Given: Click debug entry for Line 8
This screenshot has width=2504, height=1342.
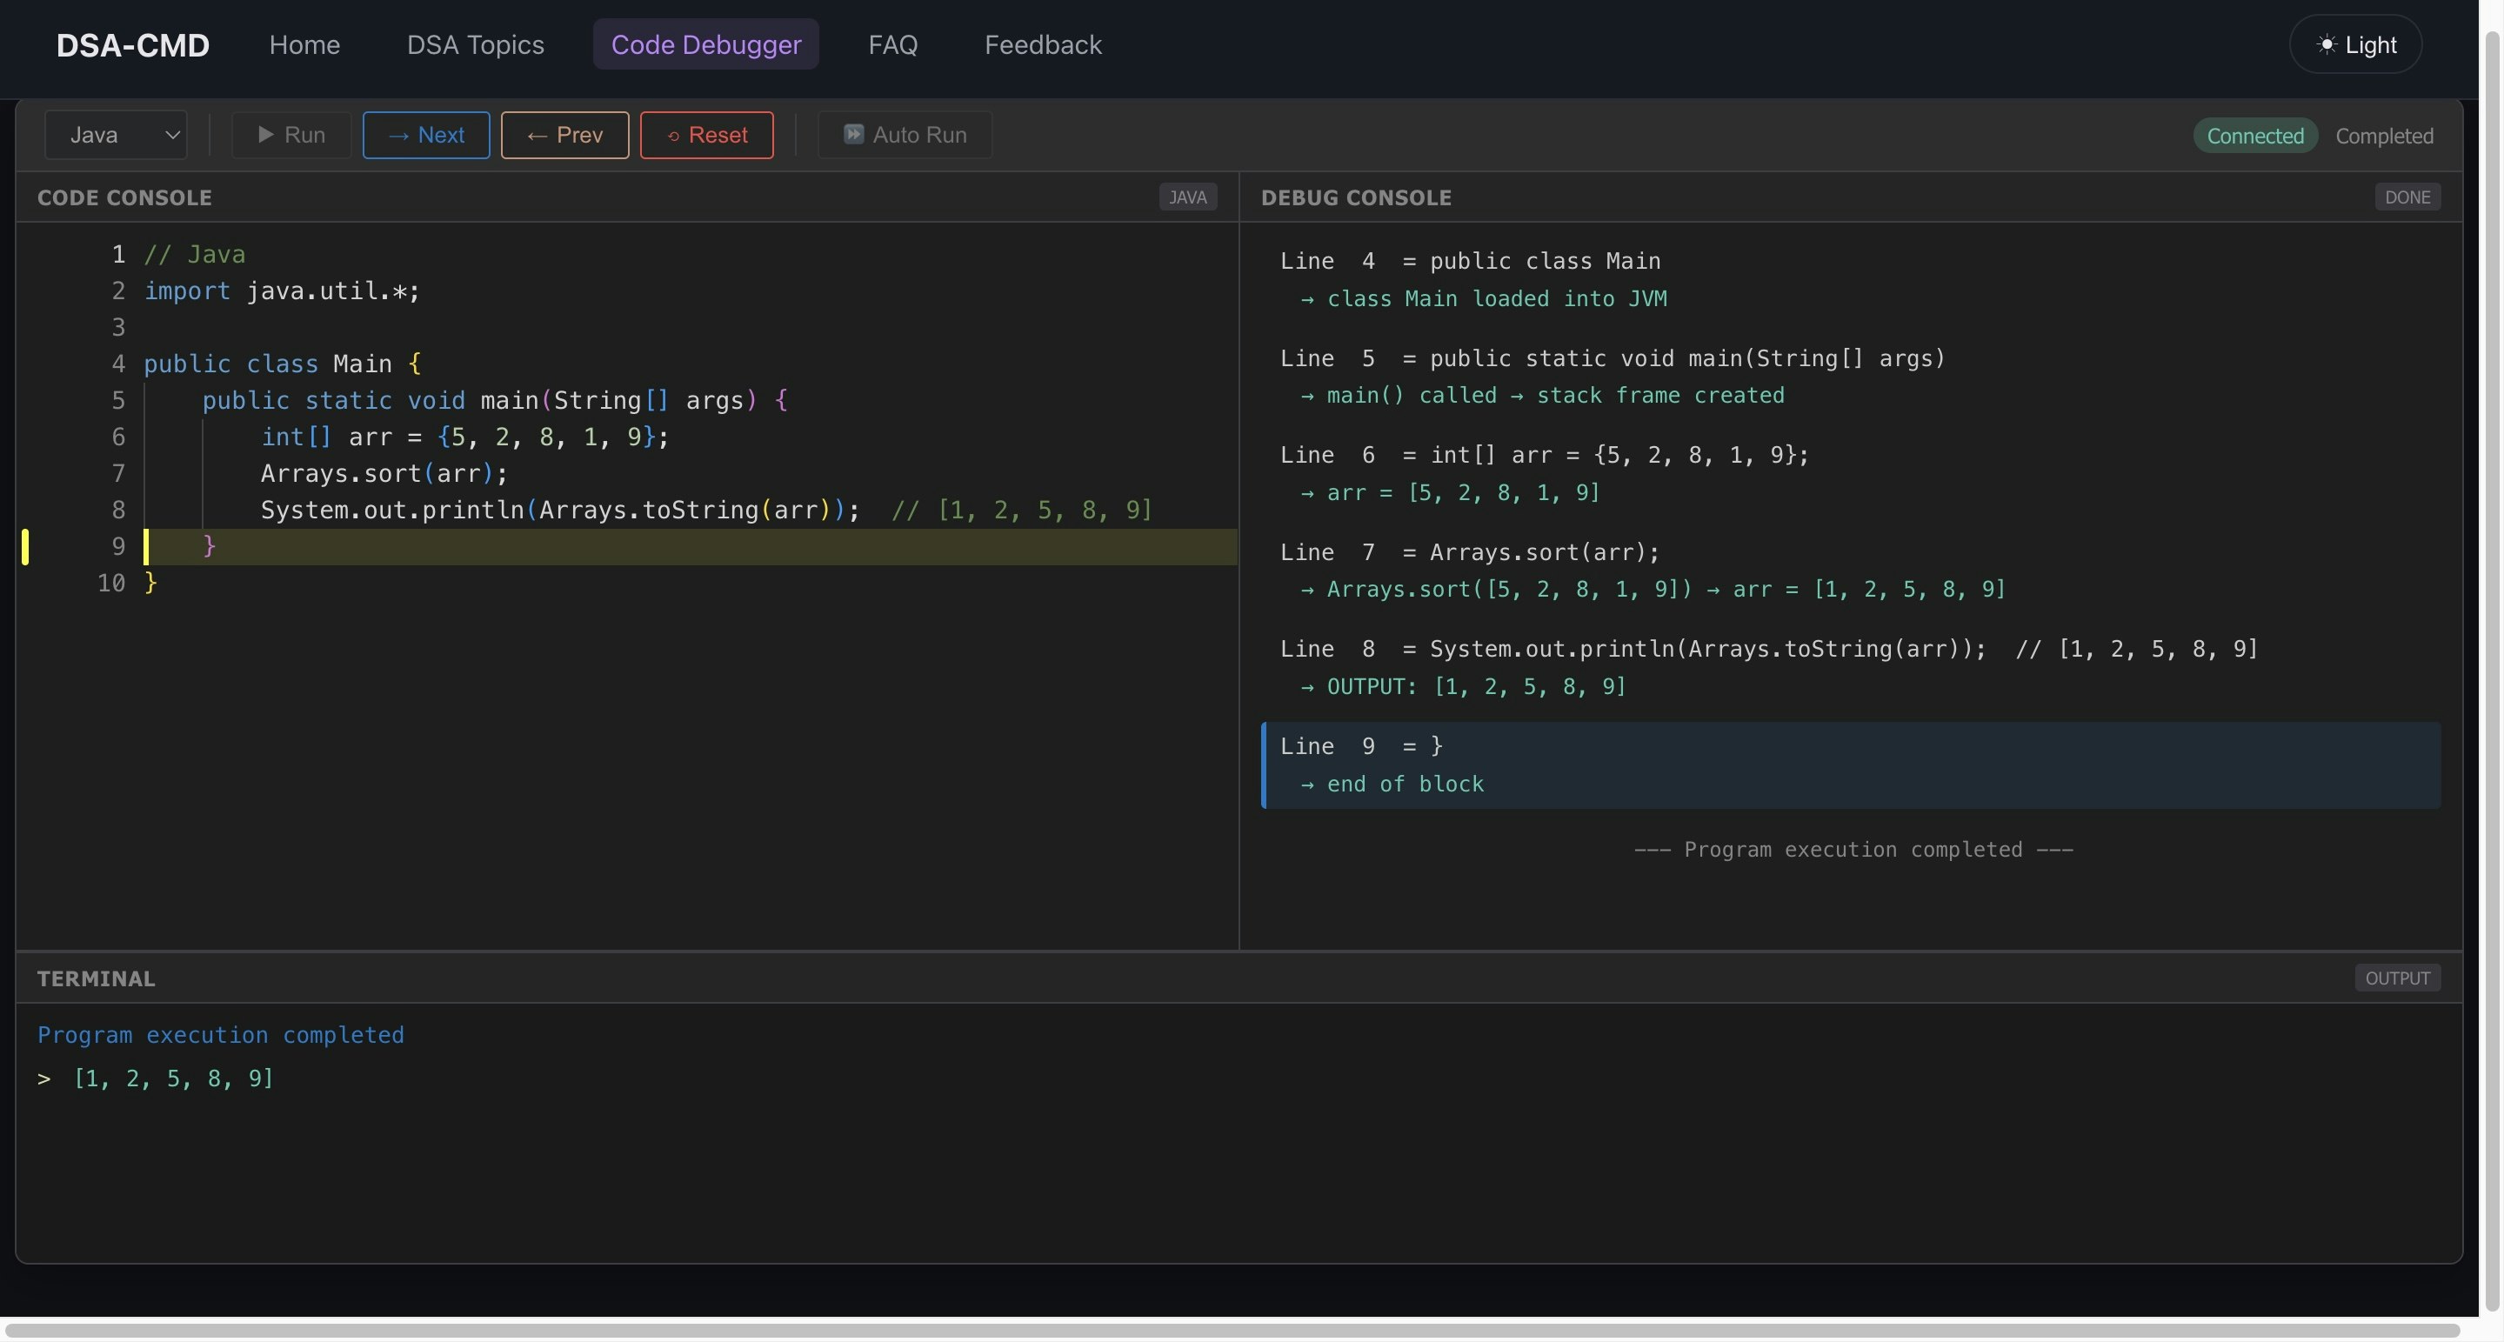Looking at the screenshot, I should pyautogui.click(x=1768, y=648).
